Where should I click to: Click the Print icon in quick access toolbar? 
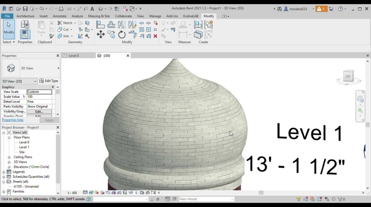61,9
